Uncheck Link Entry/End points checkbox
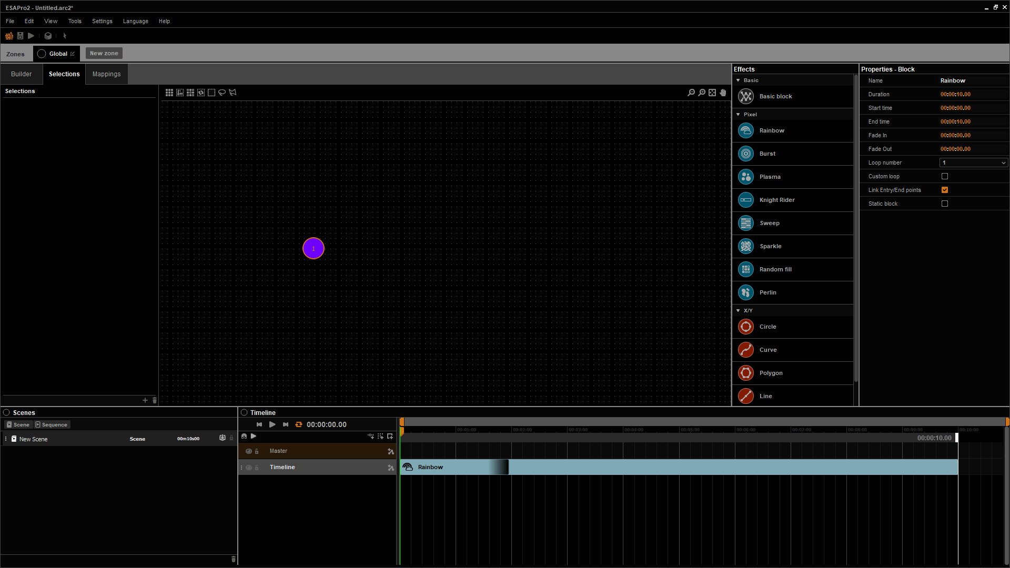Screen dimensions: 1010x568 tap(945, 190)
